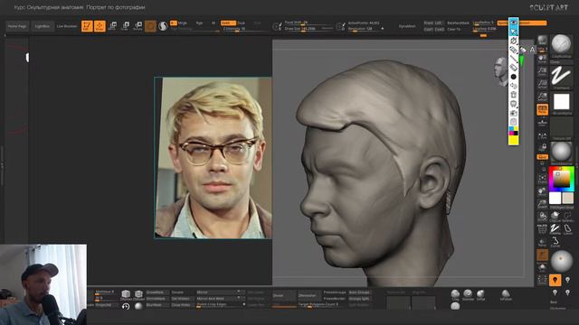This screenshot has height=325, width=579.
Task: Click the BlurMask button
Action: [157, 305]
